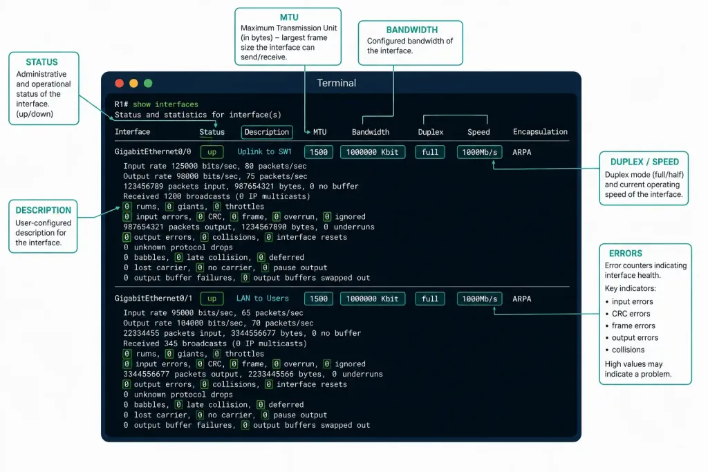Click the STATUS callout heading
The image size is (708, 472).
[x=41, y=62]
